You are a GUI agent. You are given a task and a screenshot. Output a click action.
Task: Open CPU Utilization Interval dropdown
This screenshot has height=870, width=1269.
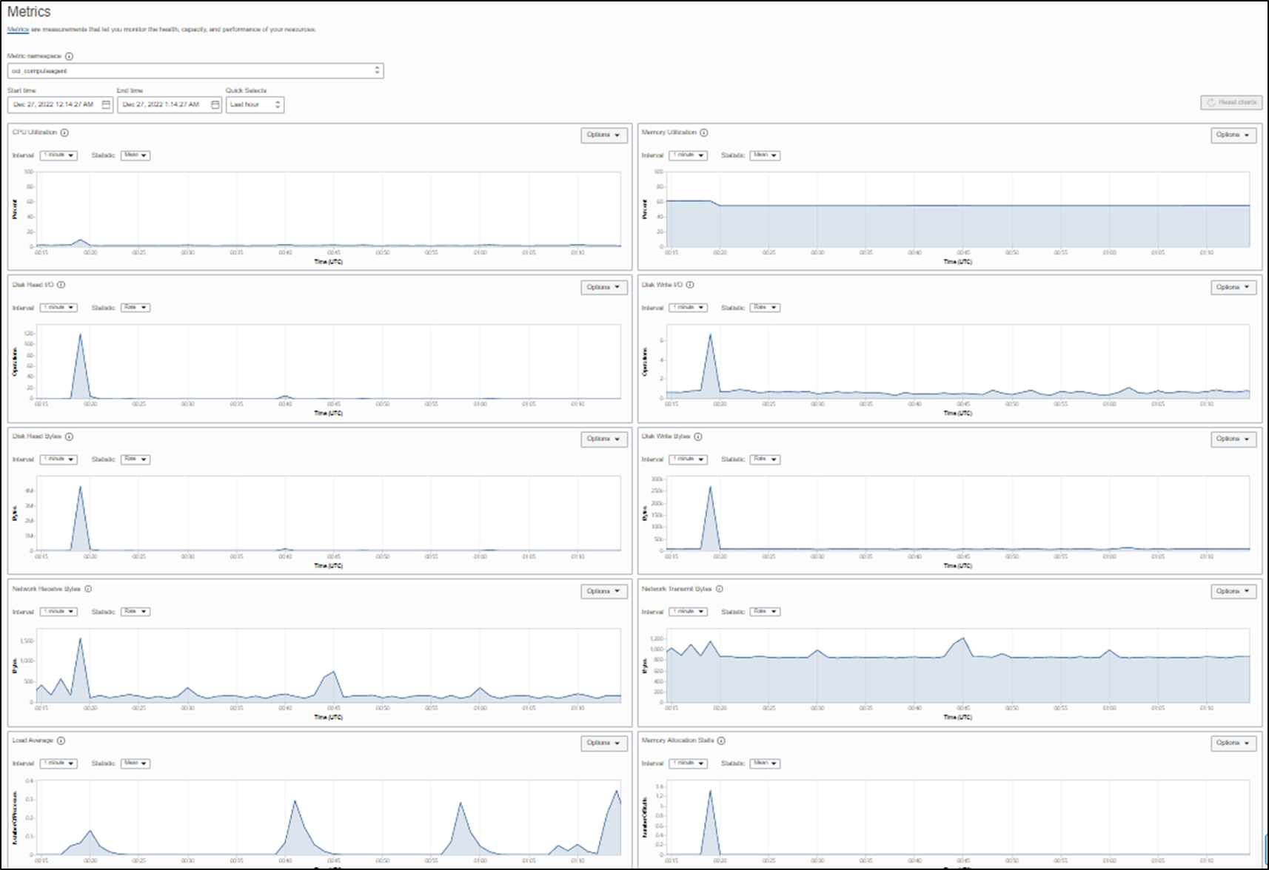click(x=58, y=155)
